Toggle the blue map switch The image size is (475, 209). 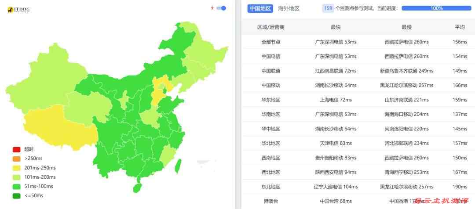pos(221,8)
